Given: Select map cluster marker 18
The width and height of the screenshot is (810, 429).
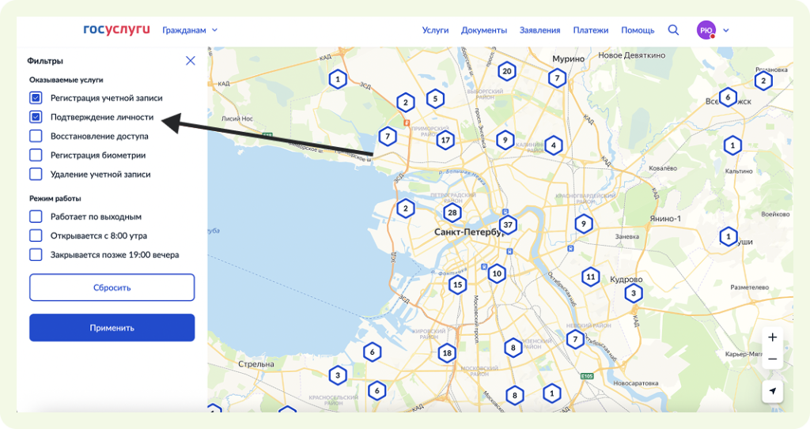Looking at the screenshot, I should point(447,353).
